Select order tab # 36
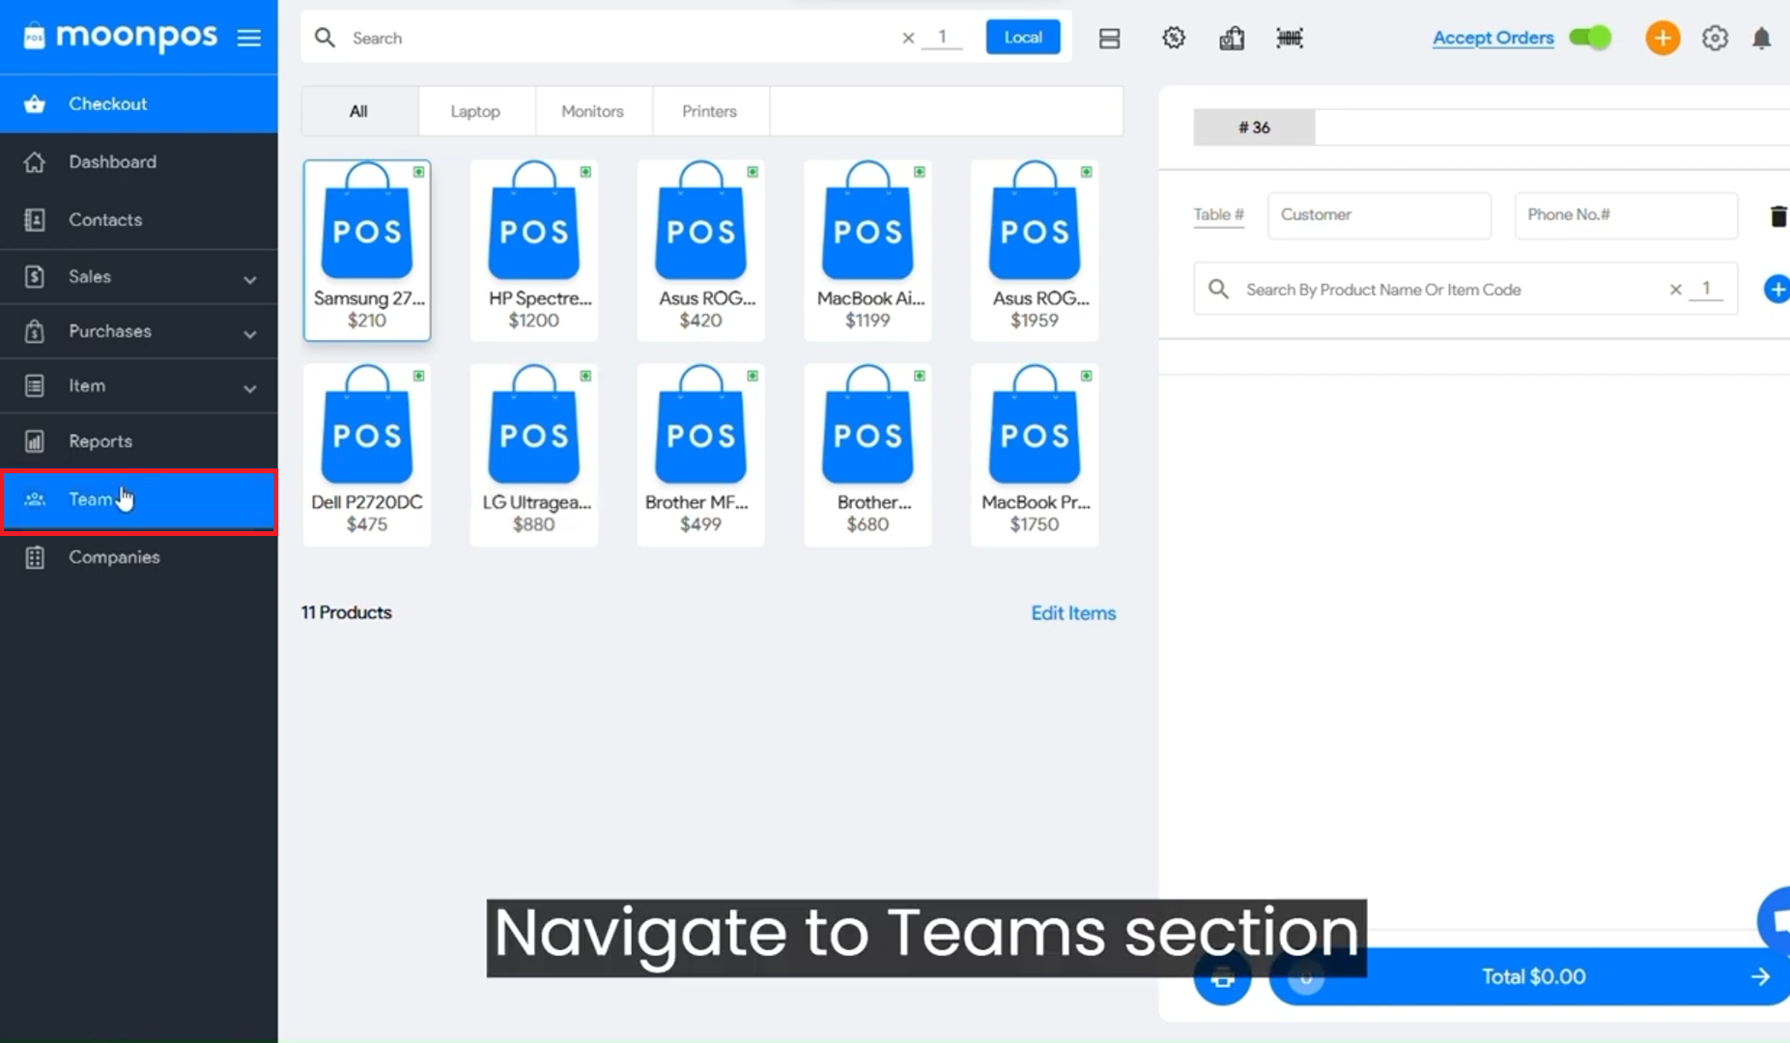 (x=1254, y=127)
